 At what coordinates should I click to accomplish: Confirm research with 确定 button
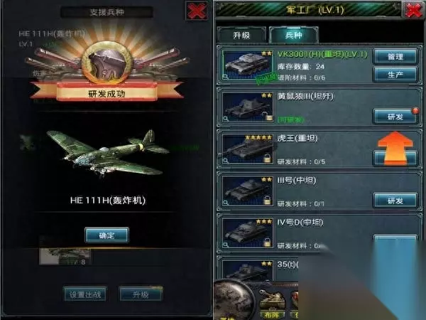pyautogui.click(x=106, y=235)
